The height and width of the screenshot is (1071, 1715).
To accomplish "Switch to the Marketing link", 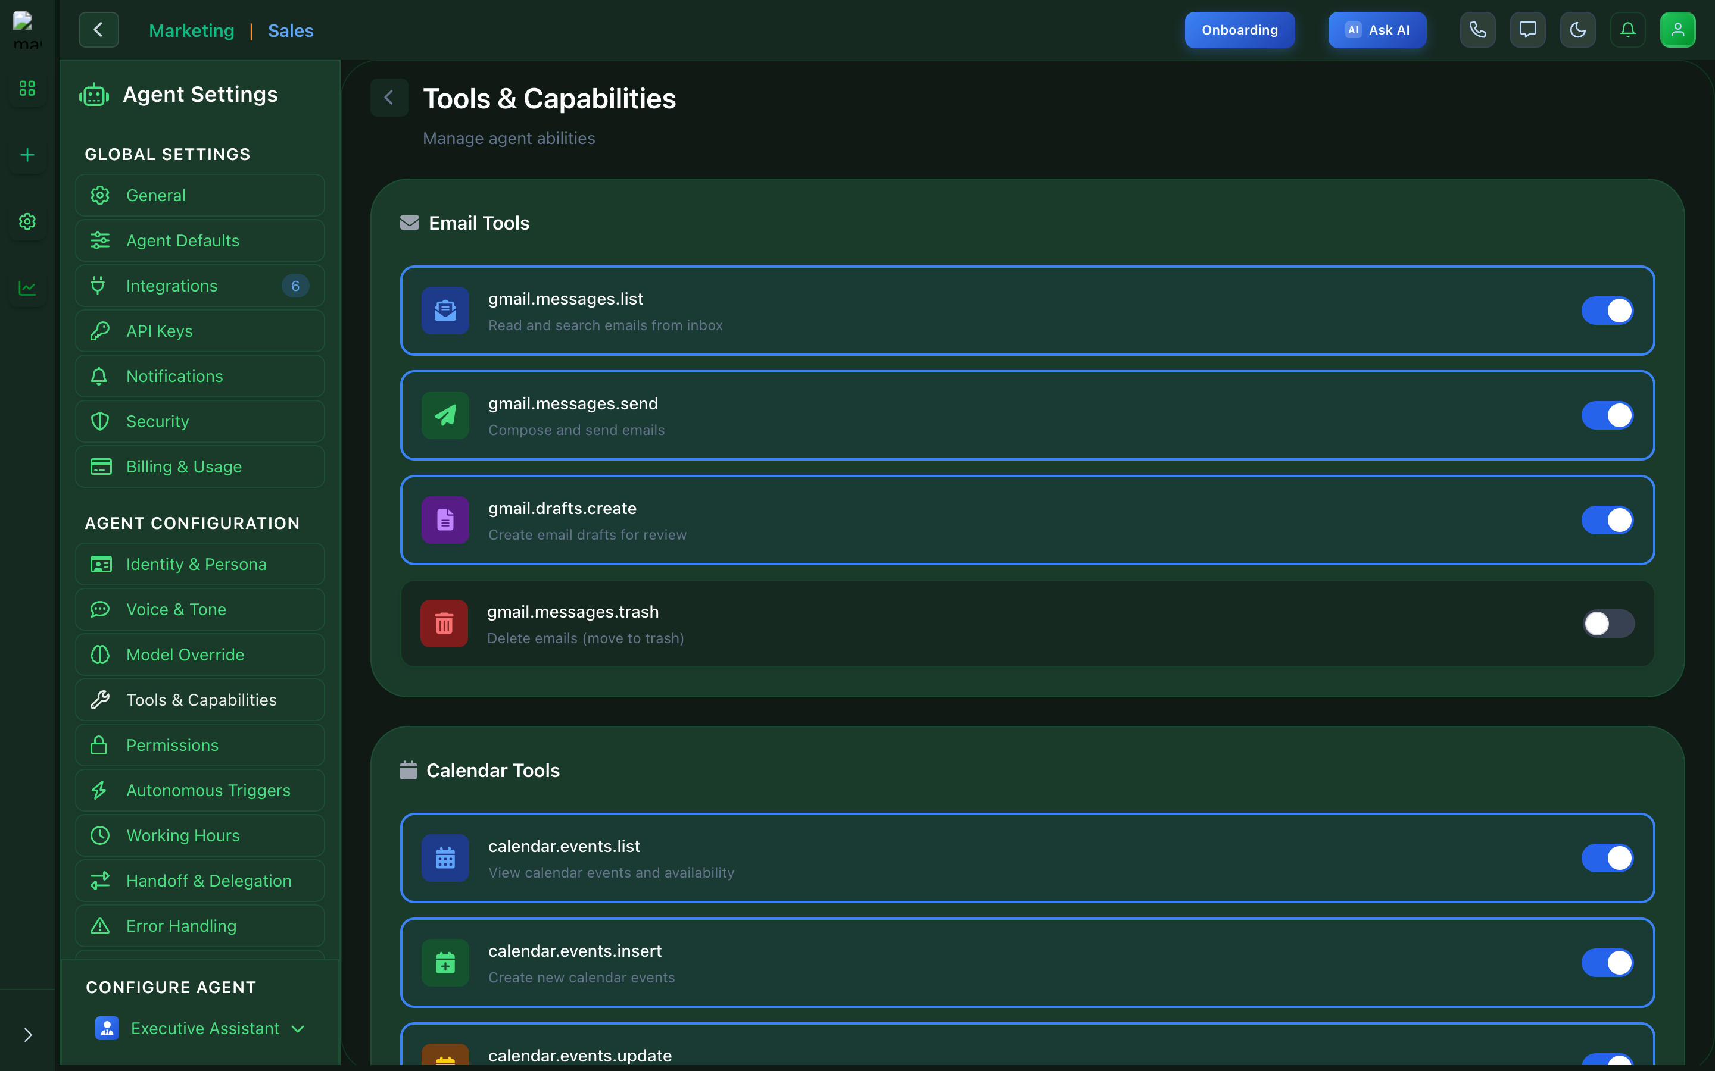I will [x=191, y=30].
